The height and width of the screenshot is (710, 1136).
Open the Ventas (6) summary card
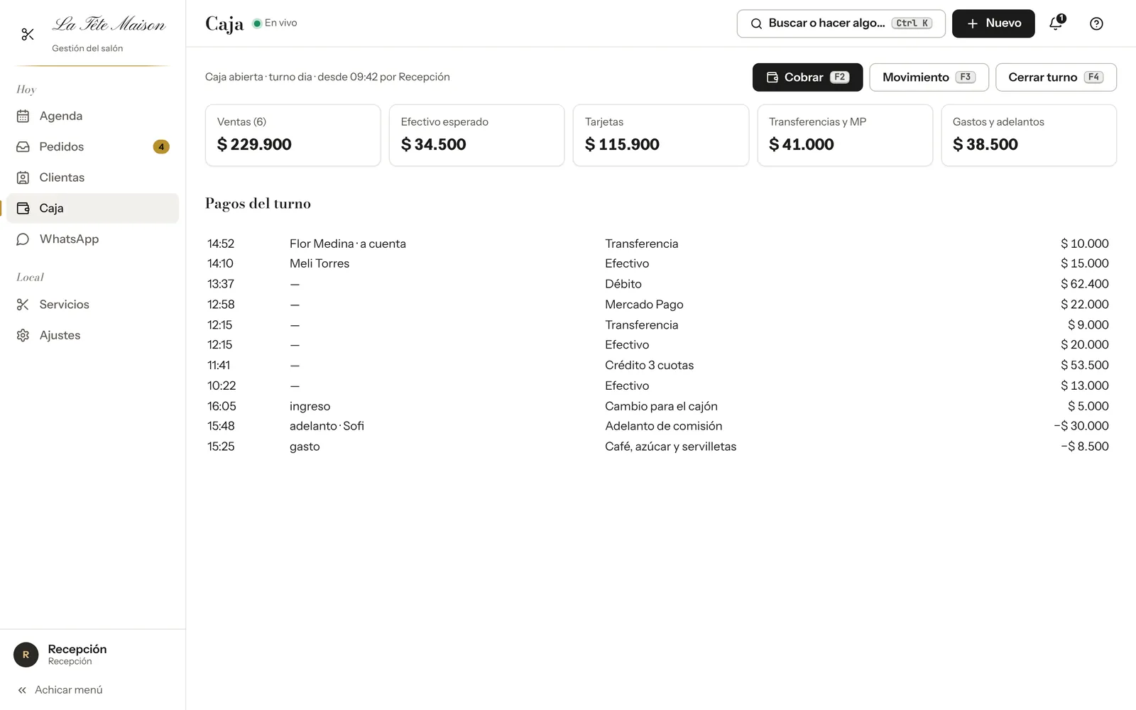293,136
